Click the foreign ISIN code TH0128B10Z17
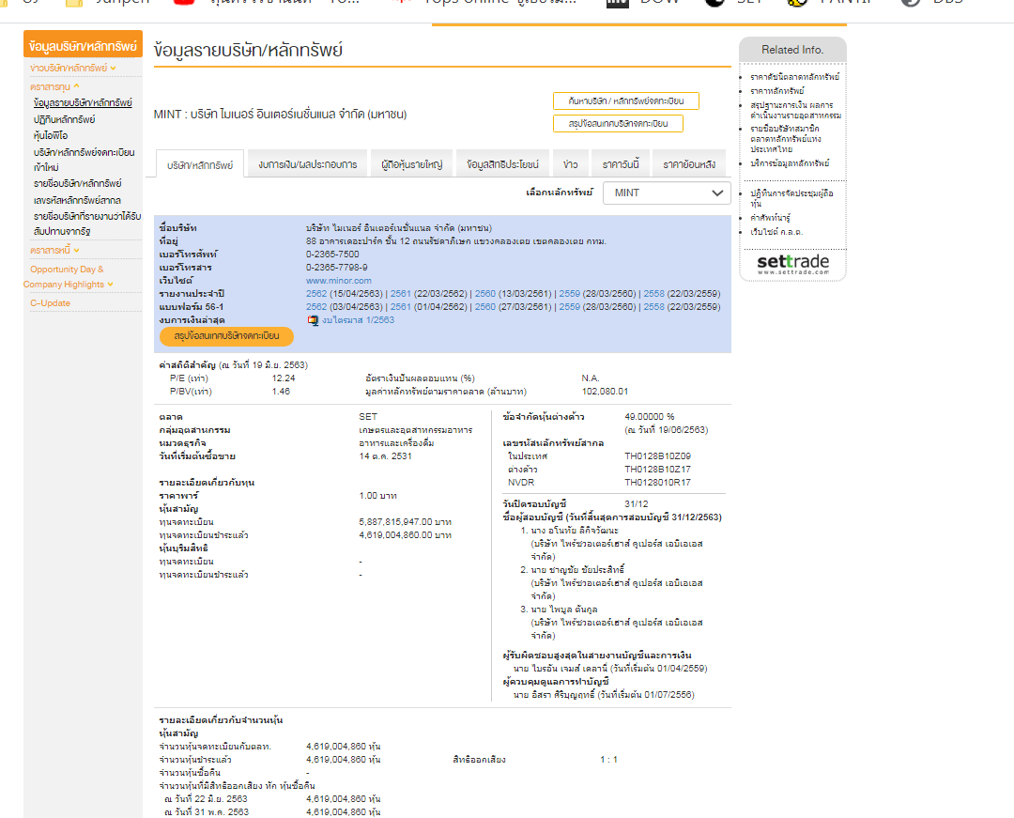Screen dimensions: 1014x818 click(657, 470)
